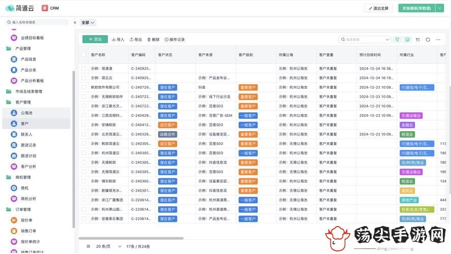
Task: Open the 全部 view dropdown
Action: pos(88,22)
